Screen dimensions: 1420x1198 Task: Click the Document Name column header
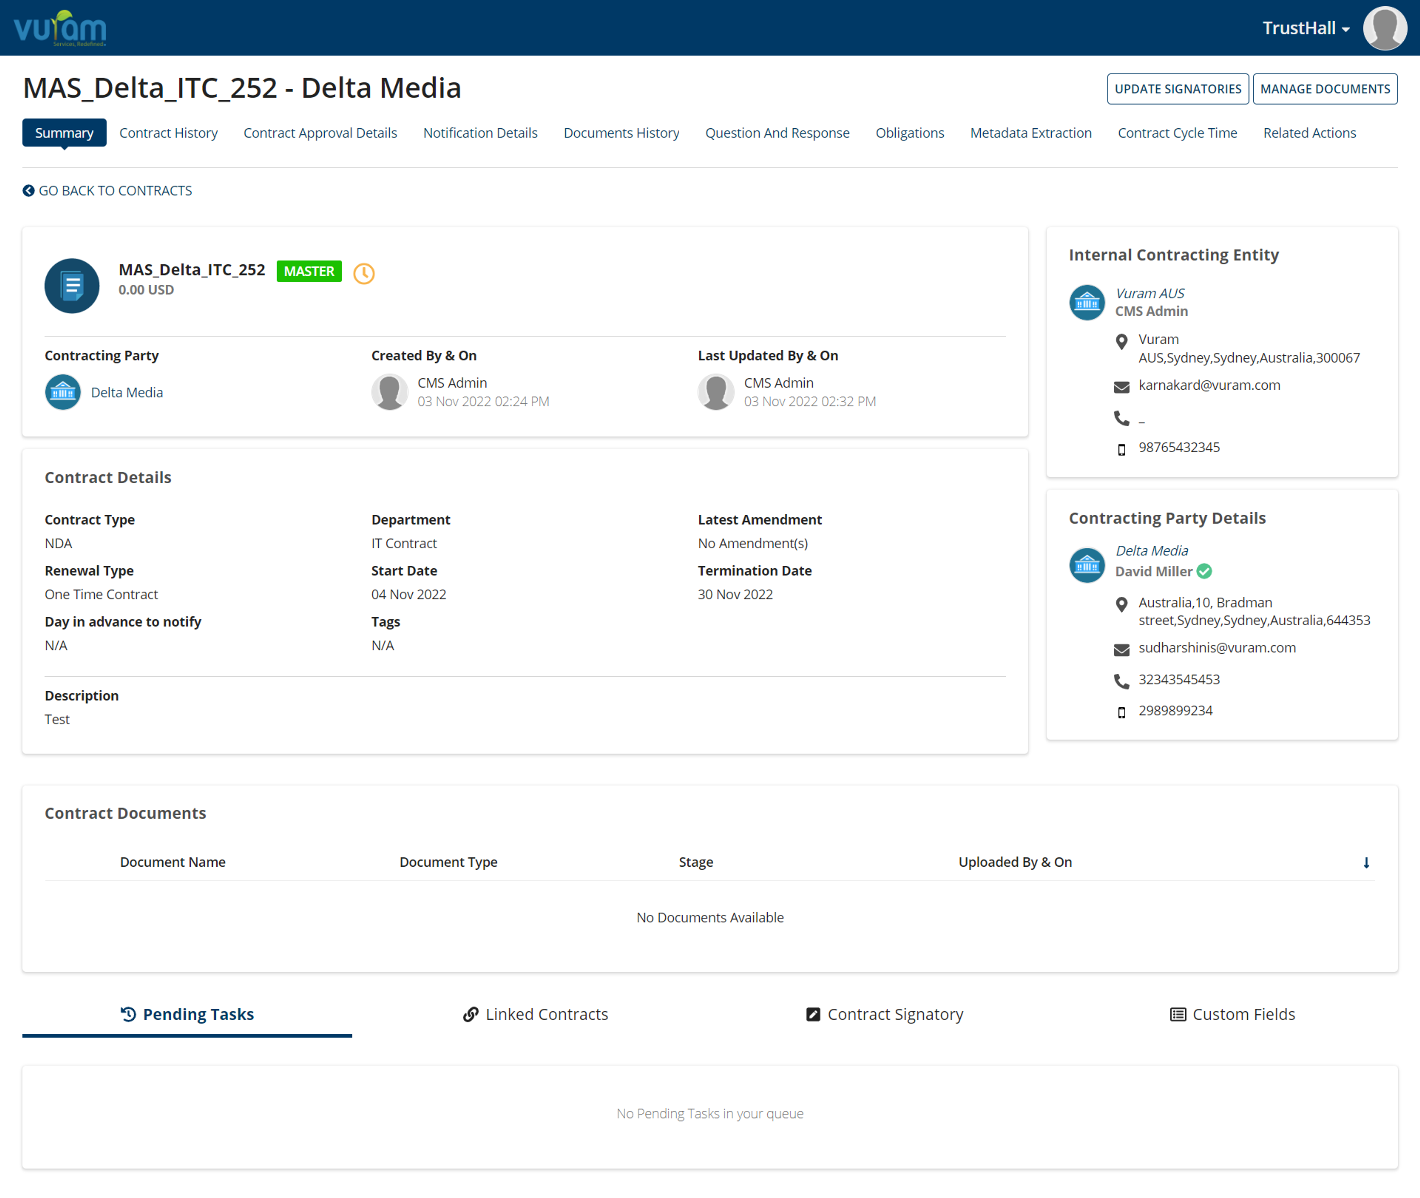(172, 862)
